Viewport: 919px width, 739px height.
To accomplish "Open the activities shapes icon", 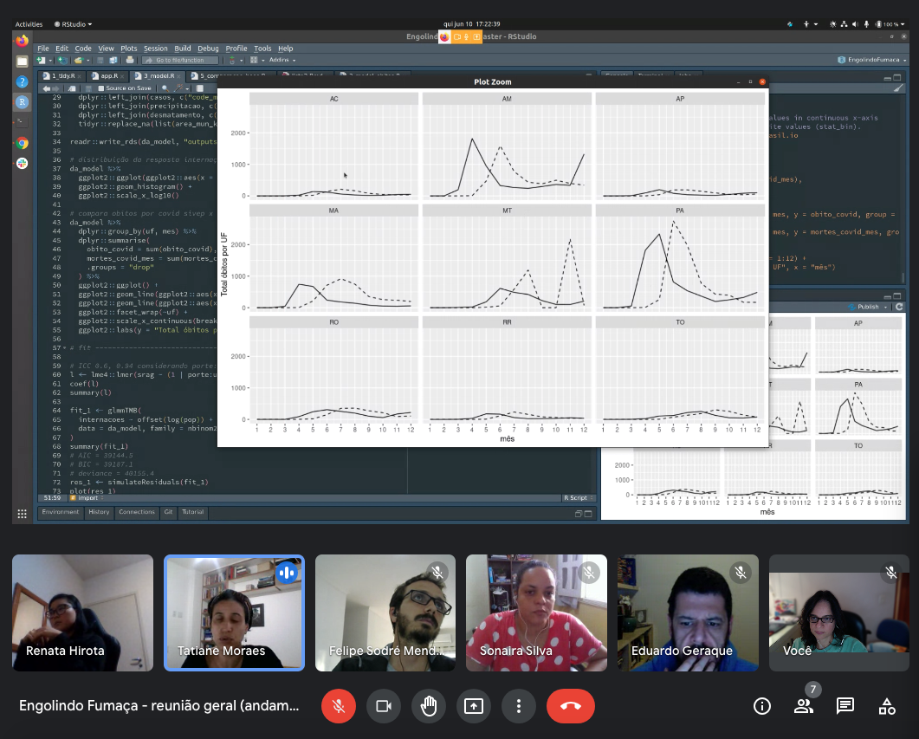I will (887, 706).
